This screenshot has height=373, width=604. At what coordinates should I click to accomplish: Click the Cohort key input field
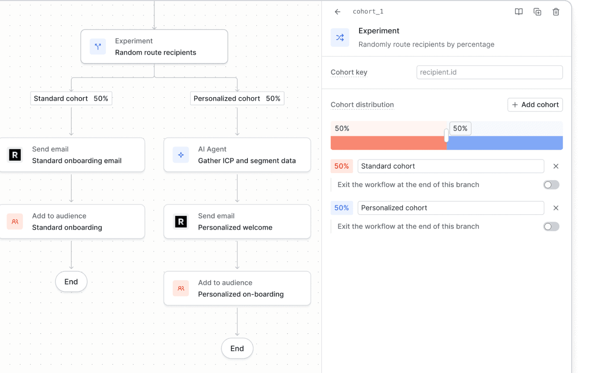click(x=489, y=72)
